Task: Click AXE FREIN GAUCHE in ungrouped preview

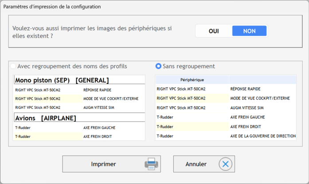Action: [x=247, y=117]
